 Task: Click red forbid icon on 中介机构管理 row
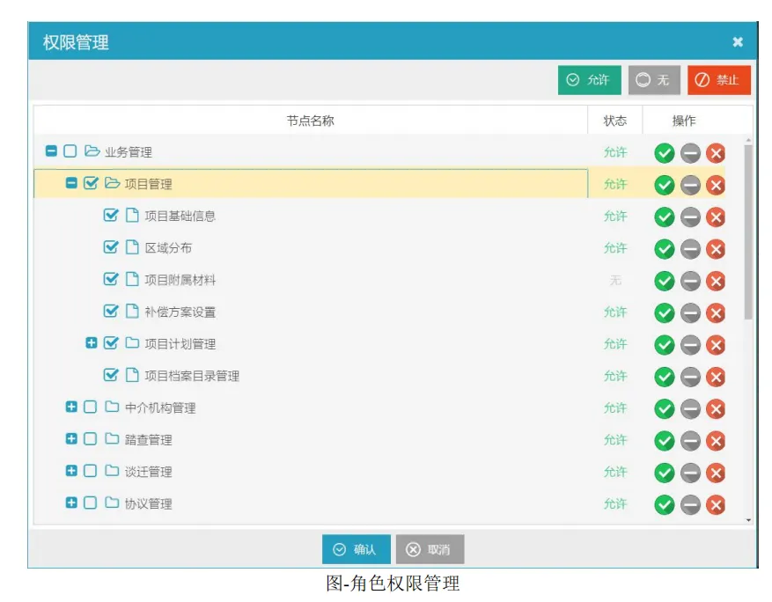(716, 408)
